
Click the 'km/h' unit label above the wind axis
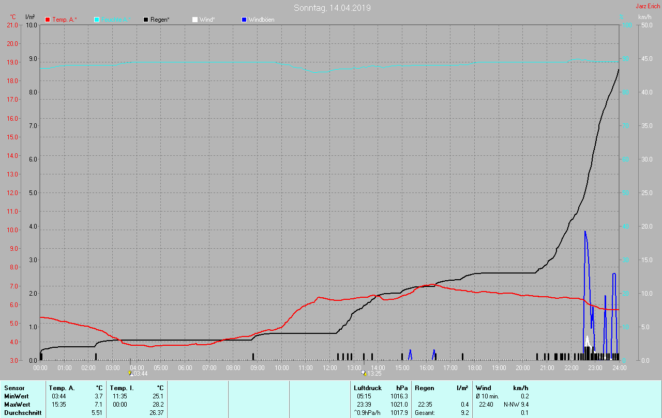pos(644,17)
